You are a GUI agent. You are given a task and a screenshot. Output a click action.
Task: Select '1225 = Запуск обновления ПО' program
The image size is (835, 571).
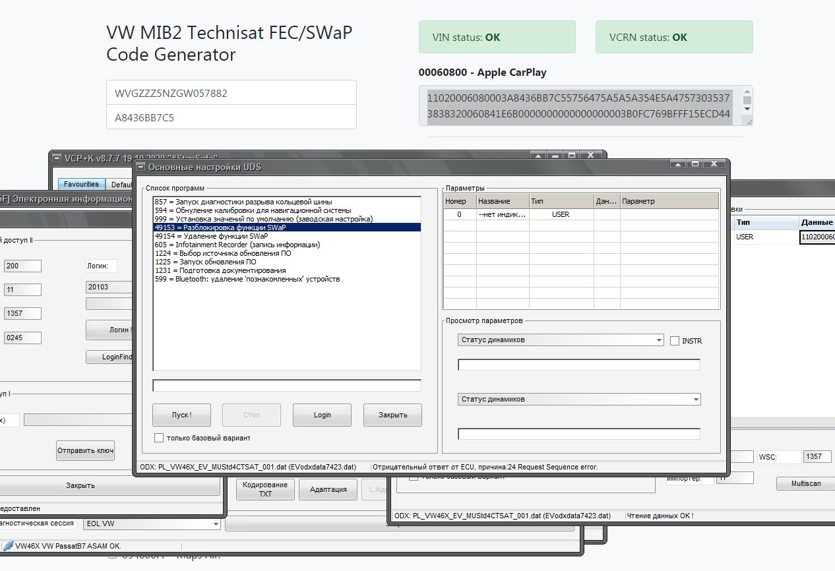coord(204,262)
